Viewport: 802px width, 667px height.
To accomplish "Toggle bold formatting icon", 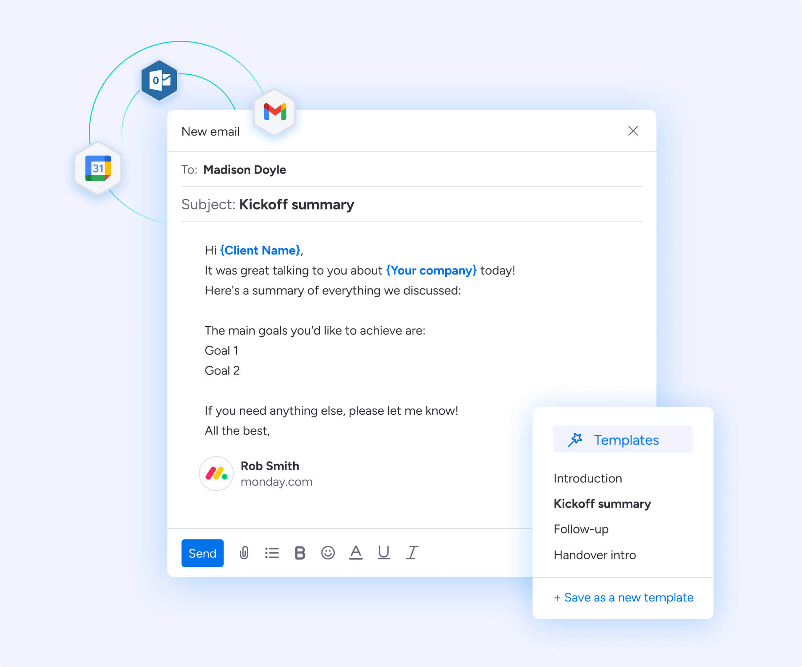I will (x=299, y=552).
